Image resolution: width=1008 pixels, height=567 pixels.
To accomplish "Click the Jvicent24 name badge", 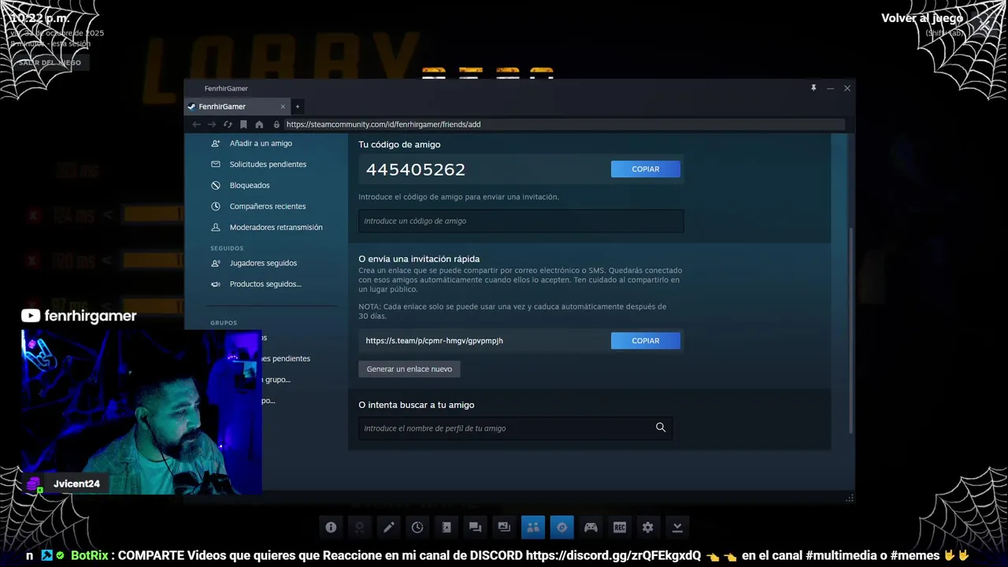I will (x=76, y=484).
